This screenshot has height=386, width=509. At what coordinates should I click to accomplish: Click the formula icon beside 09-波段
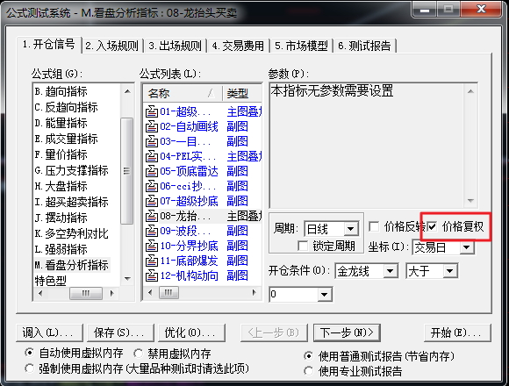pos(151,231)
